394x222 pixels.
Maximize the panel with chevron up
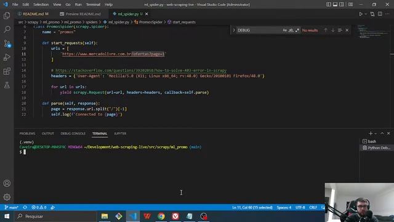coord(382,133)
